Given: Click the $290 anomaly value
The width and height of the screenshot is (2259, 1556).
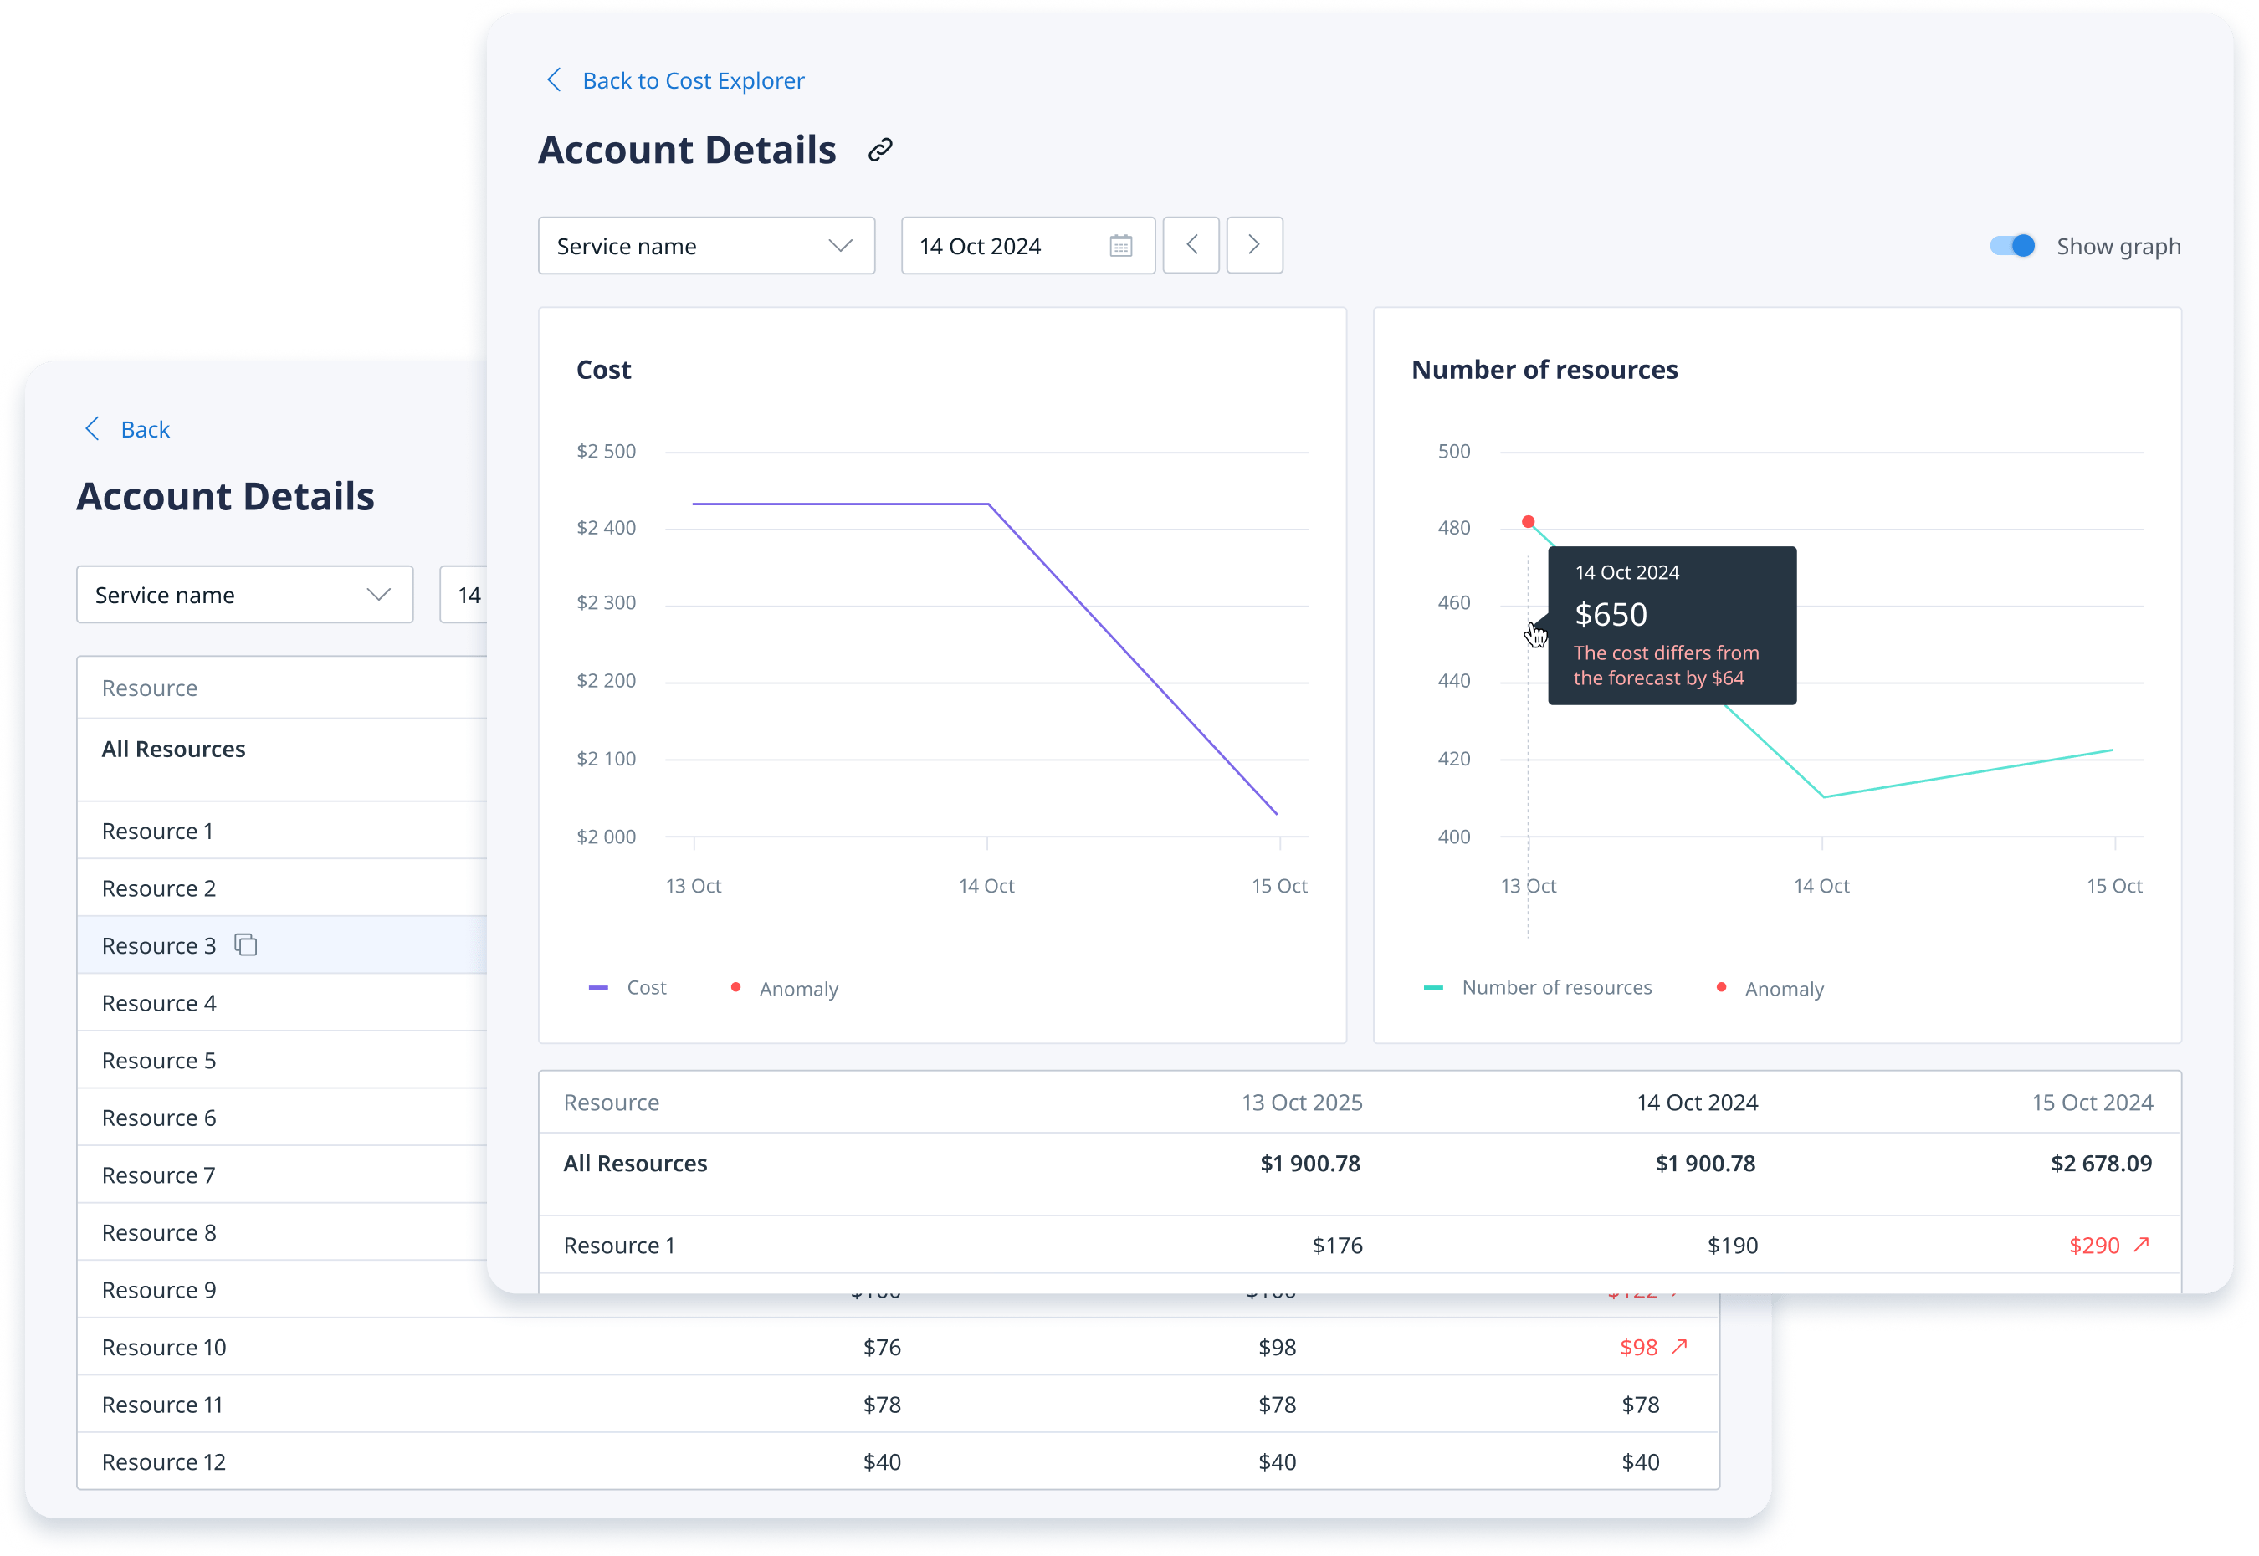Looking at the screenshot, I should coord(2094,1245).
